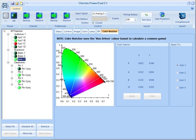
Task: Click the red gamut vertex near 610
Action: point(100,77)
